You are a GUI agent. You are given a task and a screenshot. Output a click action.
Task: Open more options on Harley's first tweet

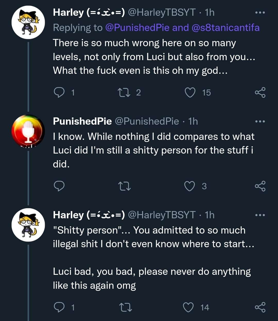click(x=260, y=12)
